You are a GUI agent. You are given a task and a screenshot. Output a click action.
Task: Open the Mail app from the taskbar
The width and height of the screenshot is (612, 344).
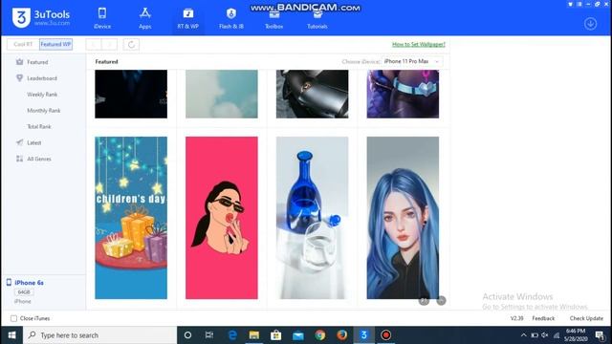pyautogui.click(x=298, y=335)
